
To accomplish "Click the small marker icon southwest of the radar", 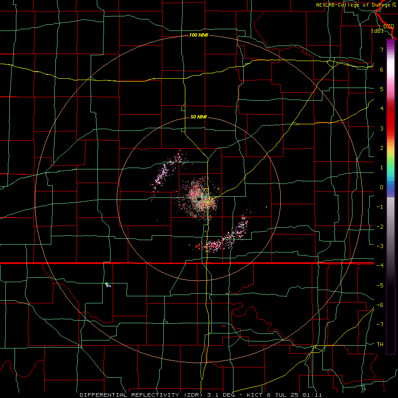I will 108,285.
